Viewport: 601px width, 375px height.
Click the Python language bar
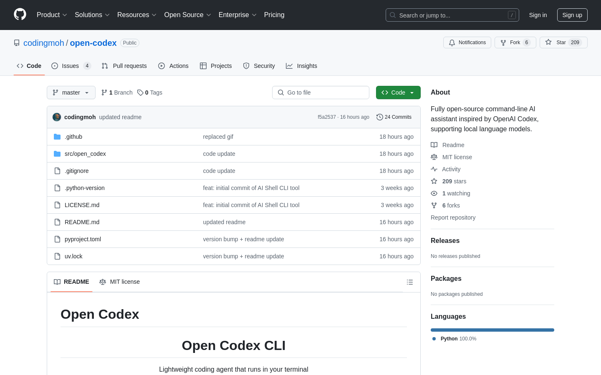point(492,330)
